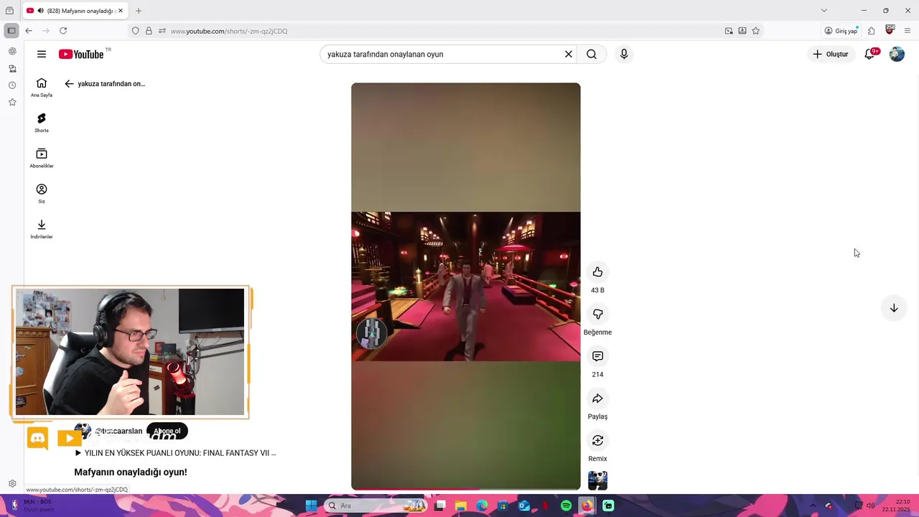The width and height of the screenshot is (919, 517).
Task: Bookmark this page with the star
Action: point(756,31)
